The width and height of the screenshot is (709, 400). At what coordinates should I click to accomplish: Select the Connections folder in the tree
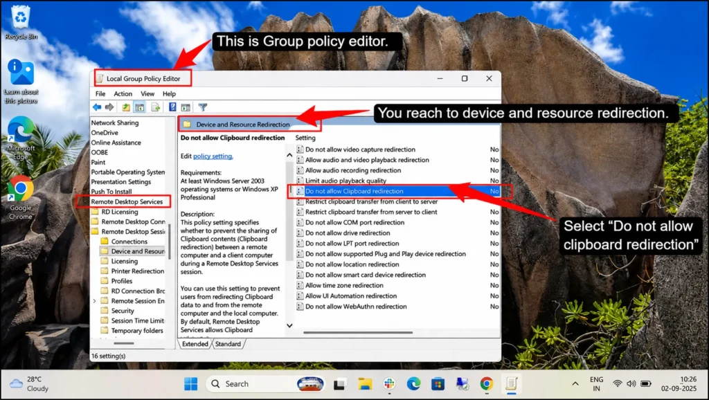pos(129,242)
